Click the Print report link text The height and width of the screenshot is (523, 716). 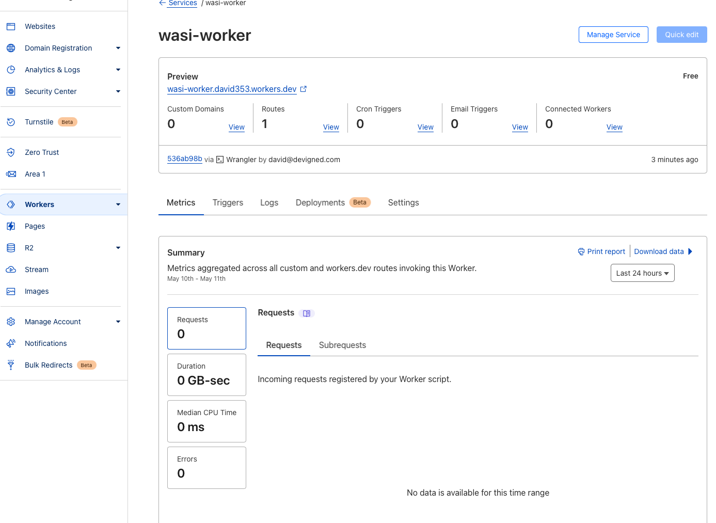[x=606, y=251]
